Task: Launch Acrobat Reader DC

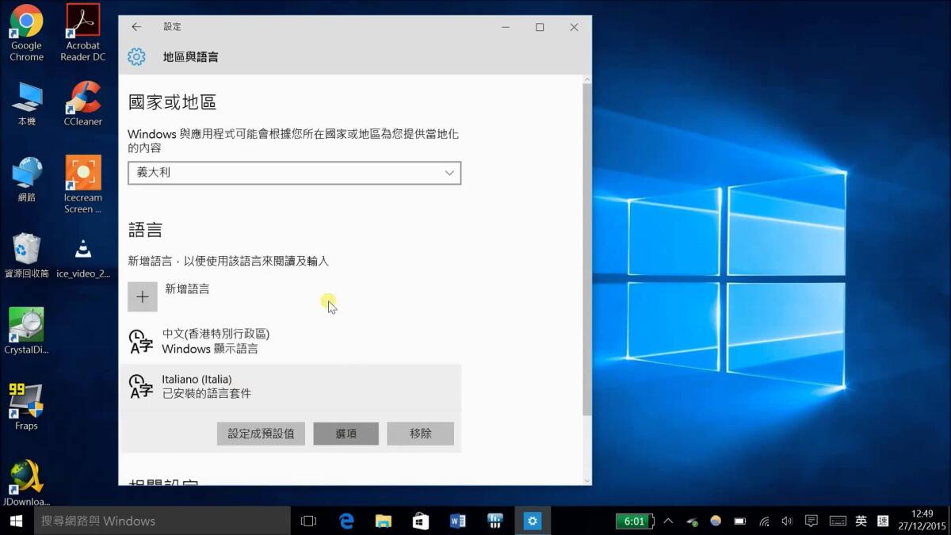Action: [82, 24]
